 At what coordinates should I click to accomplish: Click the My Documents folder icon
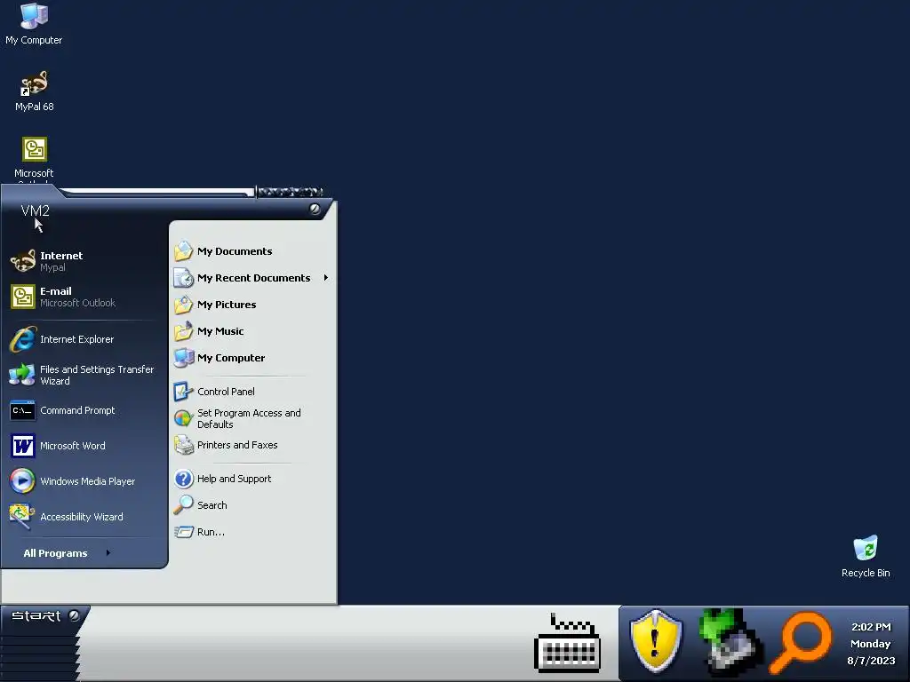point(183,251)
